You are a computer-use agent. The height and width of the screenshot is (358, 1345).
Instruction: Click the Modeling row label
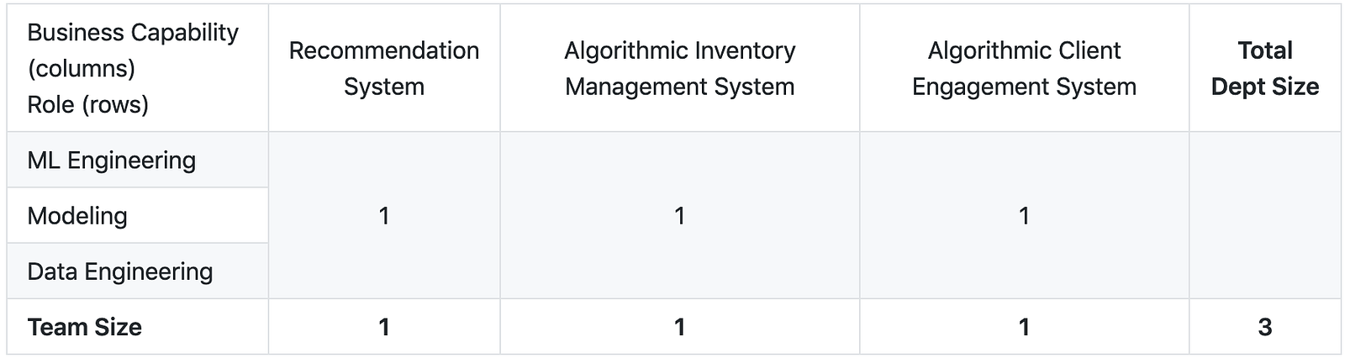click(77, 215)
